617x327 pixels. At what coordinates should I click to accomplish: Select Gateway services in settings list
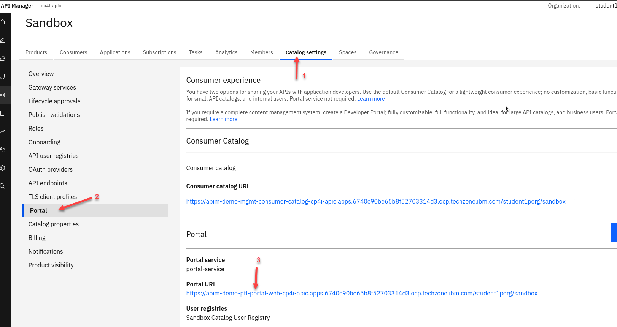pyautogui.click(x=52, y=87)
